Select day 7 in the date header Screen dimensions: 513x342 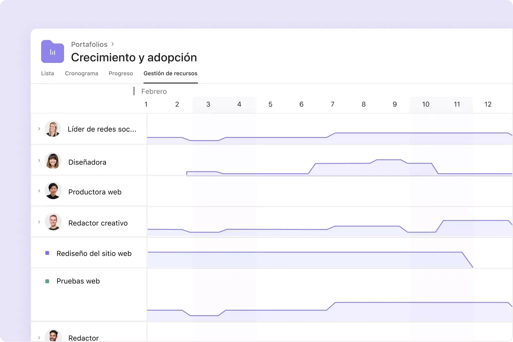[x=332, y=104]
